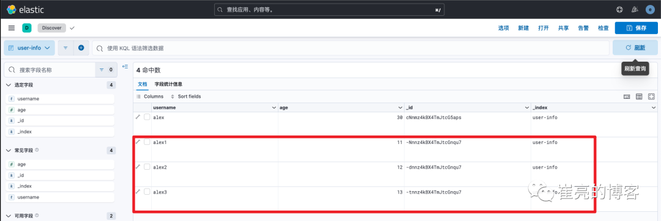661x221 pixels.
Task: Collapse the field sidebar arrow icon
Action: click(x=125, y=67)
